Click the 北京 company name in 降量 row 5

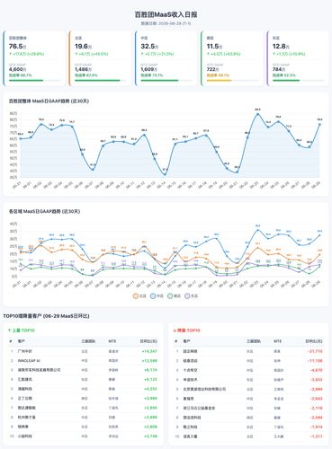click(x=204, y=389)
